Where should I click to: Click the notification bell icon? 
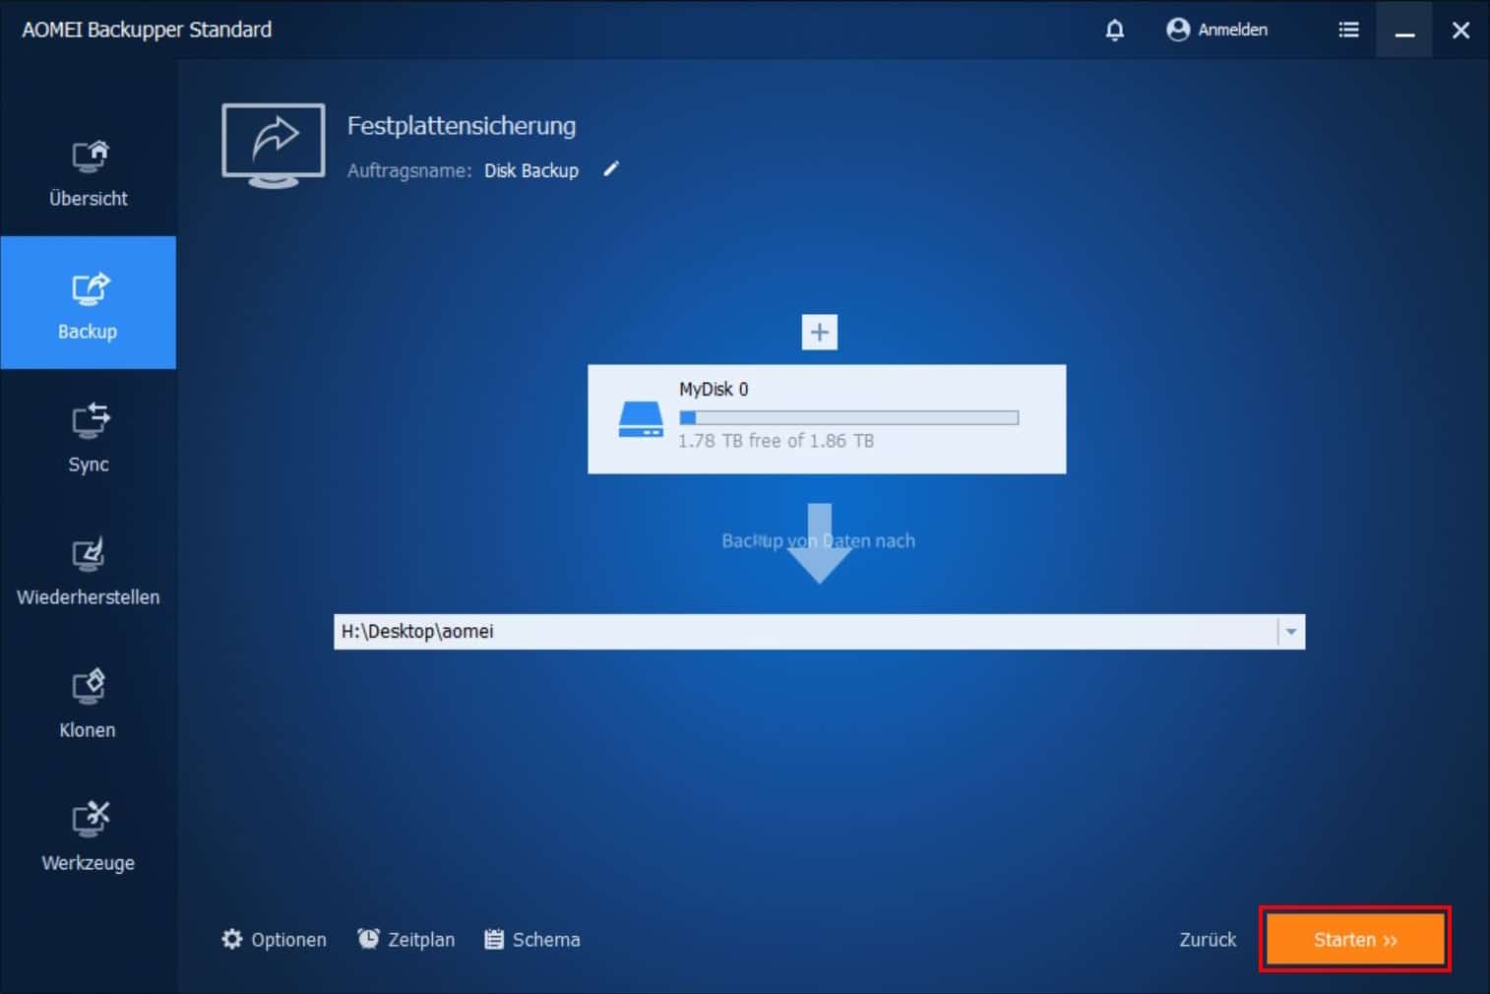pyautogui.click(x=1114, y=30)
